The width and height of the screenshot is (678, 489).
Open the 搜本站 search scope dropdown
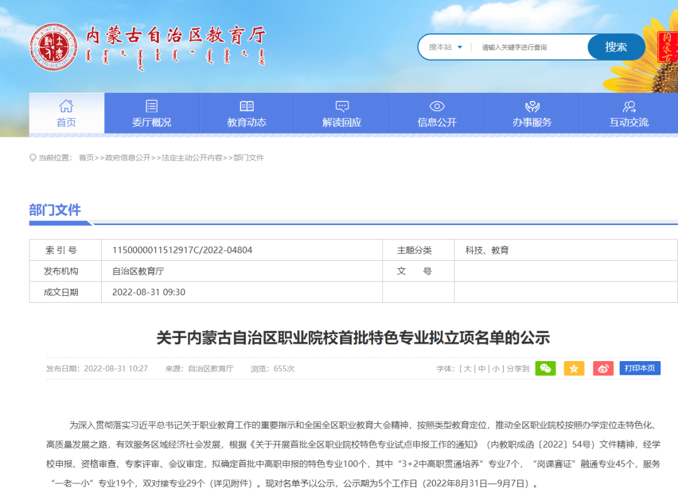445,47
